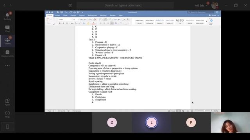
Task: Open the Apps store in Teams sidebar
Action: (x=7, y=102)
